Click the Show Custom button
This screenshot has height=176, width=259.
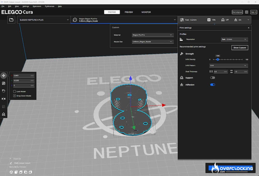pos(240,48)
